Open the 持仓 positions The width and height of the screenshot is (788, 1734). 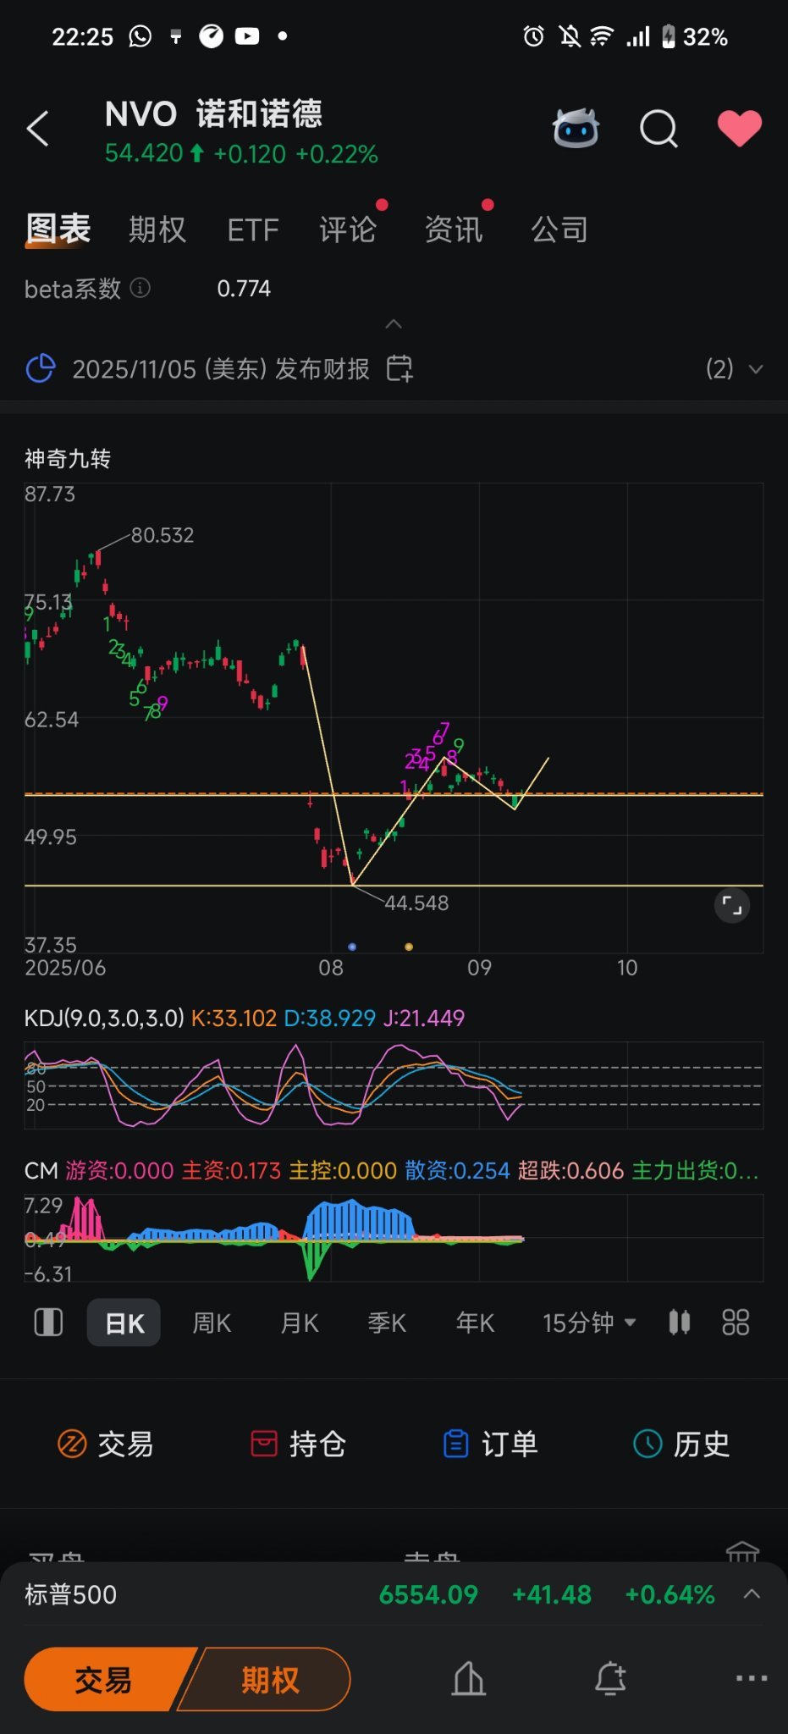(298, 1444)
